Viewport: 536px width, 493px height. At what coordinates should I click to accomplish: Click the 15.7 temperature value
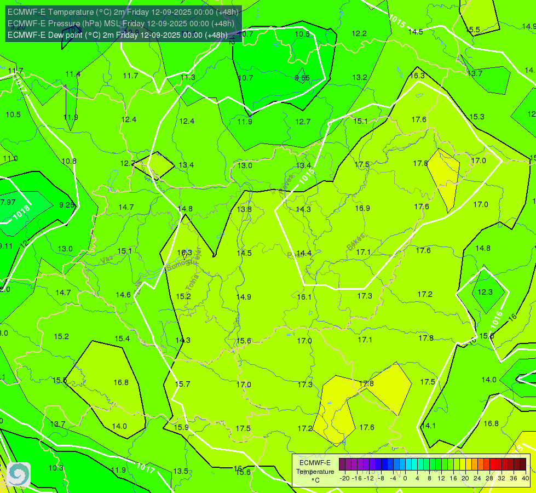pyautogui.click(x=182, y=384)
